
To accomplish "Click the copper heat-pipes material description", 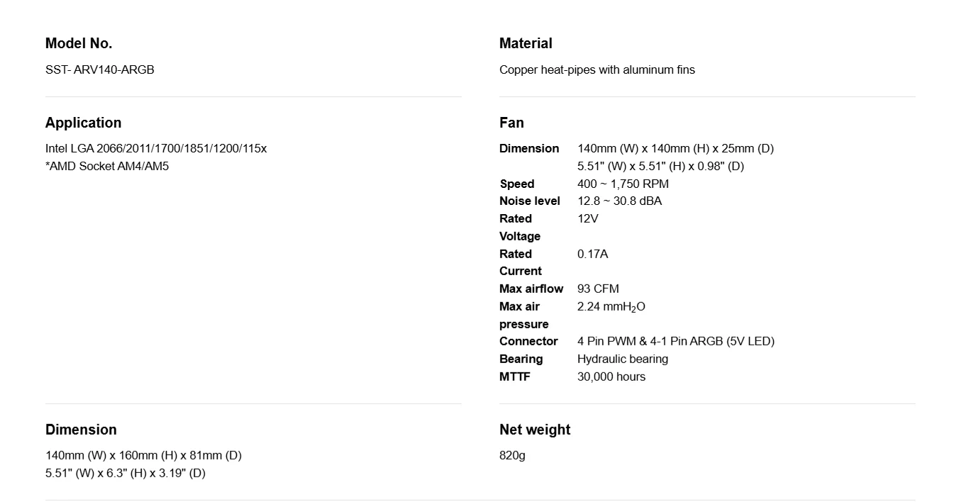I will click(x=597, y=69).
